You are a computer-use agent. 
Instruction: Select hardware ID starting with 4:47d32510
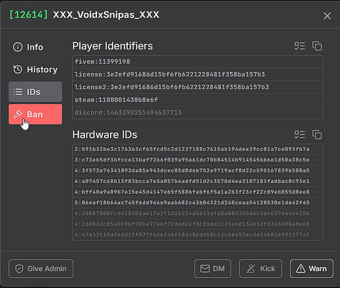(198, 235)
